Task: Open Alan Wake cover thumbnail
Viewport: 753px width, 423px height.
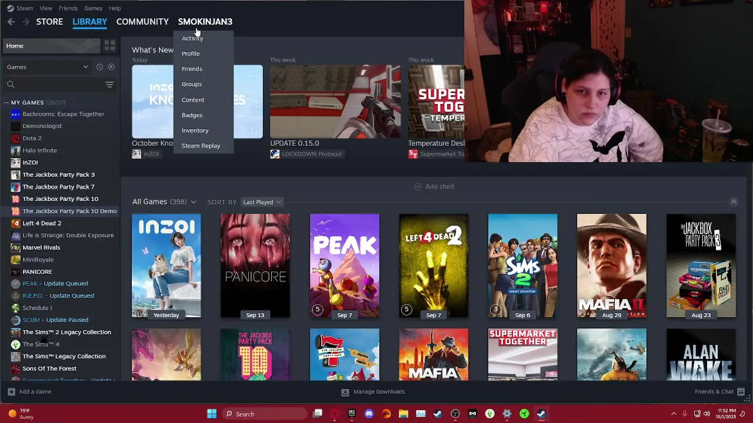Action: pos(701,354)
